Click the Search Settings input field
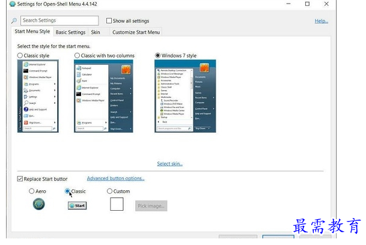Screen dimensions: 366x245 59,20
